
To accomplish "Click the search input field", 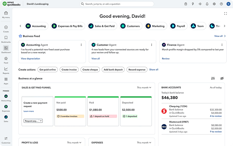I will (116, 4).
